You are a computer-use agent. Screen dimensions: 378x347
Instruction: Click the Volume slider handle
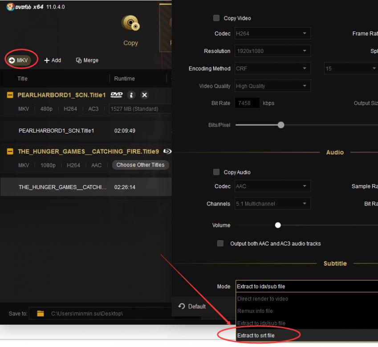coord(278,225)
